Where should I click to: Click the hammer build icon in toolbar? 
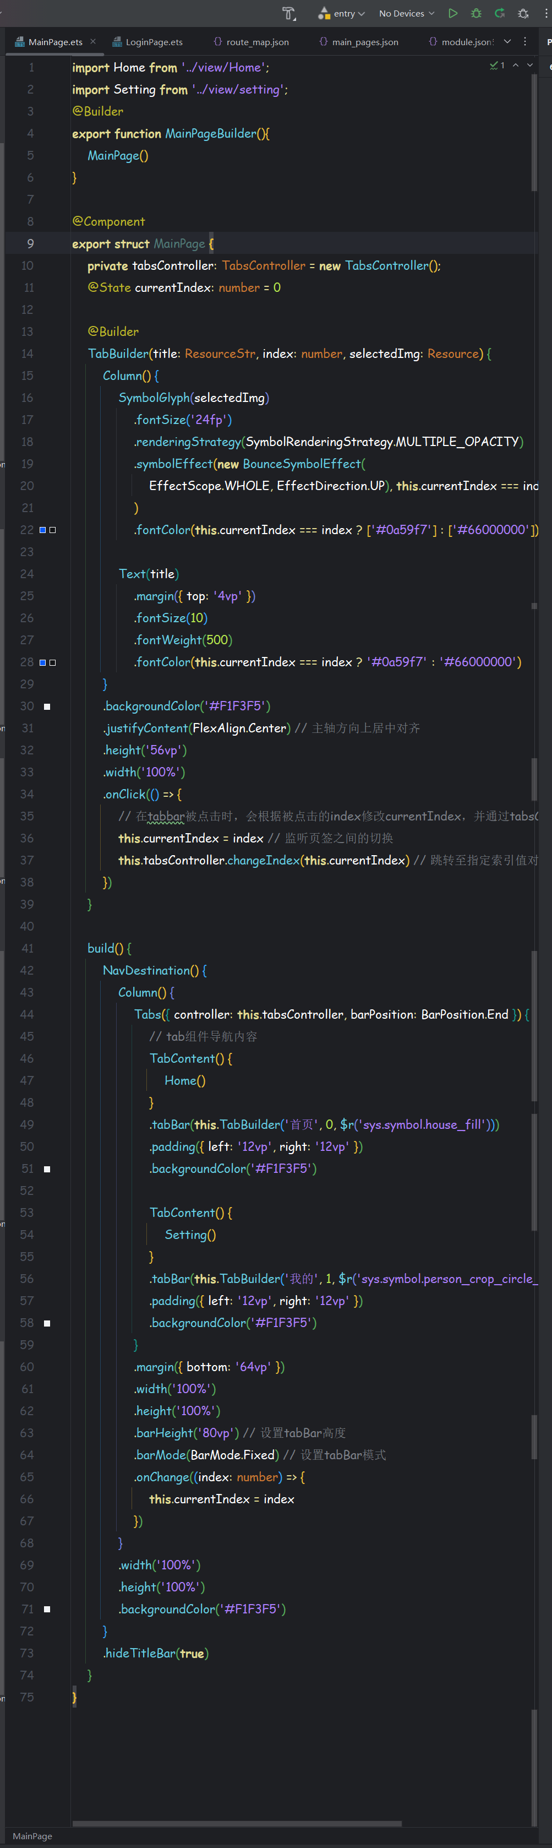[289, 14]
